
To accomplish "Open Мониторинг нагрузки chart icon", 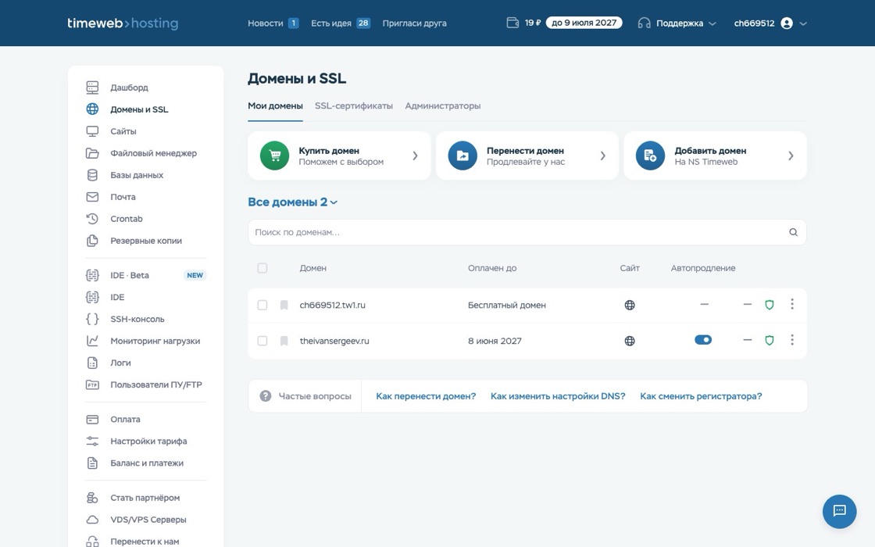I will [x=92, y=341].
